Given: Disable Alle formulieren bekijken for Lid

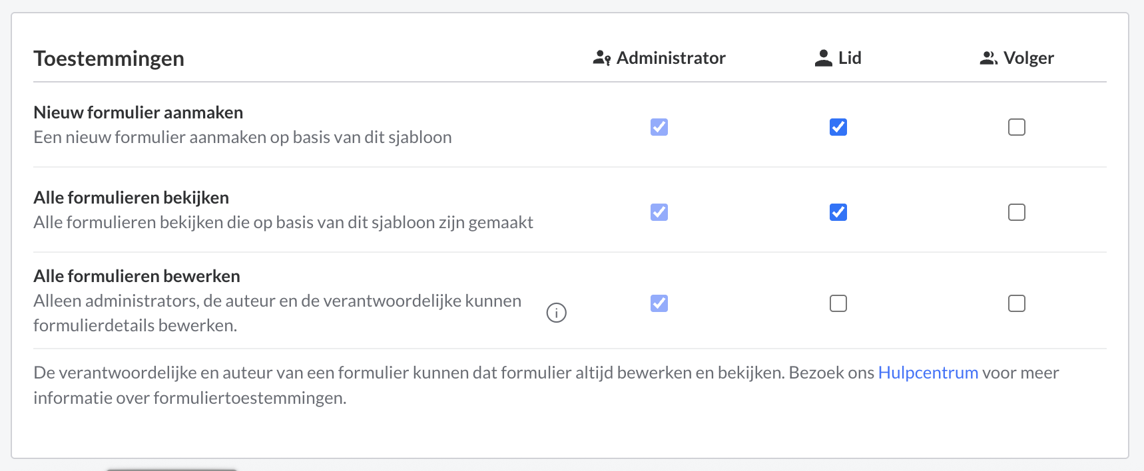Looking at the screenshot, I should [838, 212].
